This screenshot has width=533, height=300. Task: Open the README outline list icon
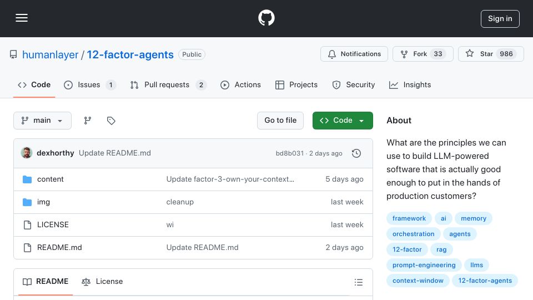(x=358, y=282)
